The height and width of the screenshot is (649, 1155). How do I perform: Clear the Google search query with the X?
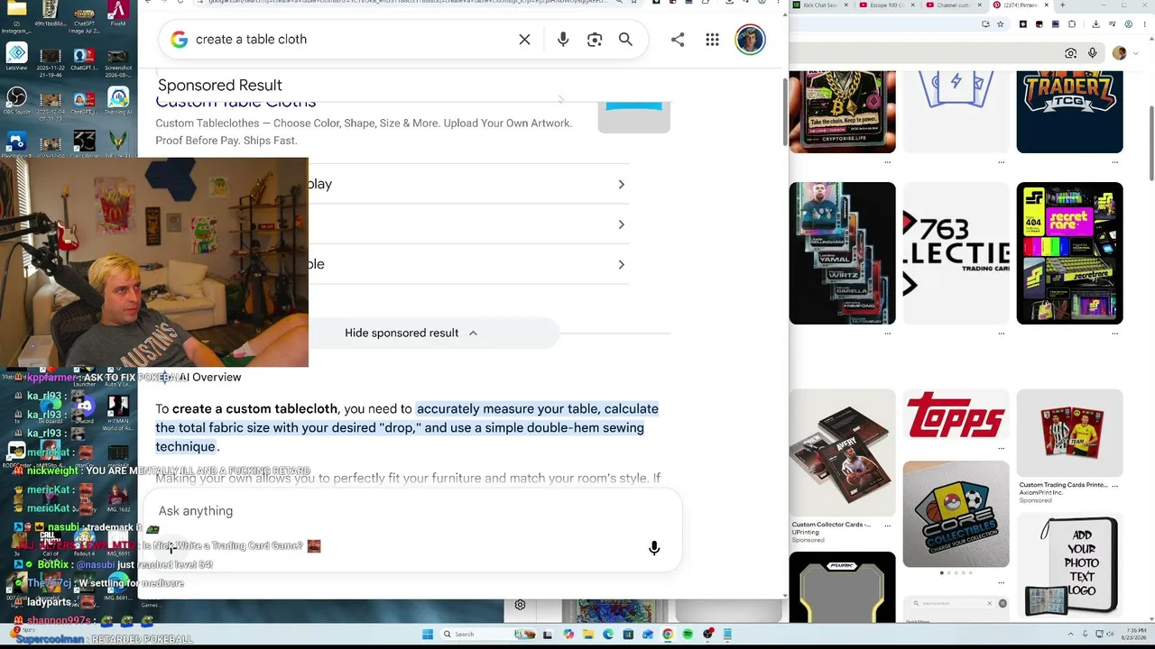click(x=524, y=40)
